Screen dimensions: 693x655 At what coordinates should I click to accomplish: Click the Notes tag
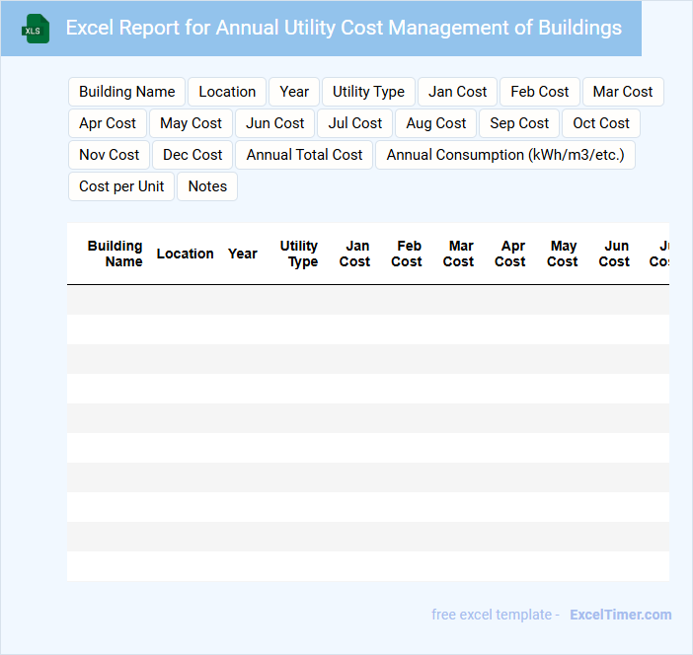coord(207,186)
